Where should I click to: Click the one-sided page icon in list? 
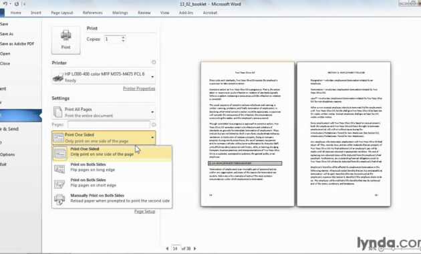pyautogui.click(x=59, y=153)
